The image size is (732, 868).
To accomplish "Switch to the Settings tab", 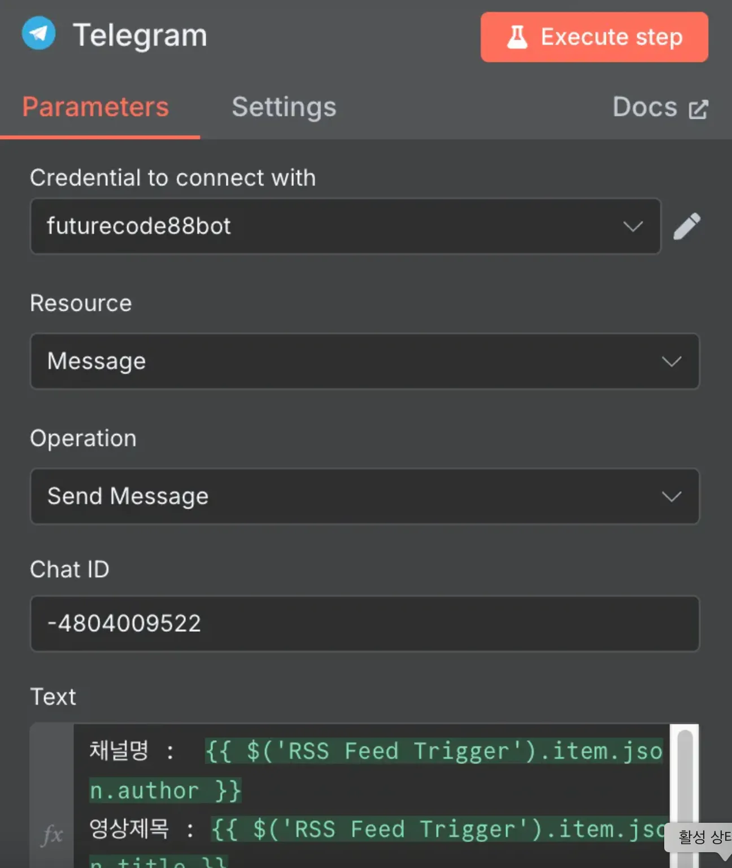I will click(284, 107).
